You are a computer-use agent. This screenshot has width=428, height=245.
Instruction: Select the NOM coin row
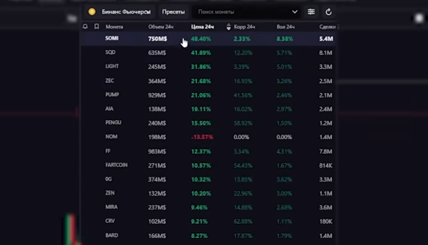[209, 137]
